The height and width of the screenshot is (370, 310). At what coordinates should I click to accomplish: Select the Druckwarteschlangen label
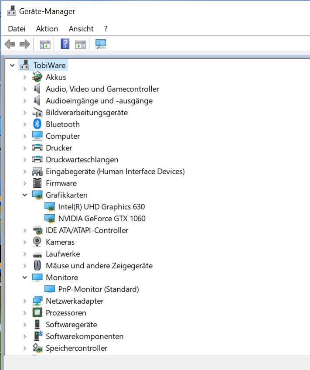coord(82,160)
